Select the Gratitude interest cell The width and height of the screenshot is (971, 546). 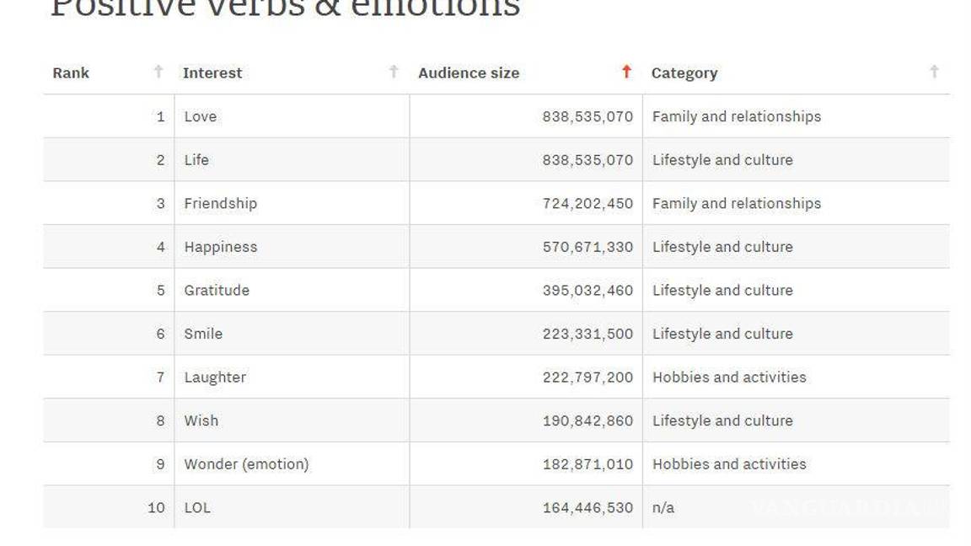(x=217, y=290)
